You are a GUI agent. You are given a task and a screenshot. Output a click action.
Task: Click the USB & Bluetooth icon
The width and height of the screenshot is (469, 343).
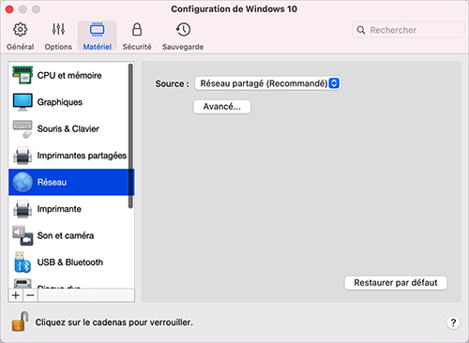tap(23, 262)
